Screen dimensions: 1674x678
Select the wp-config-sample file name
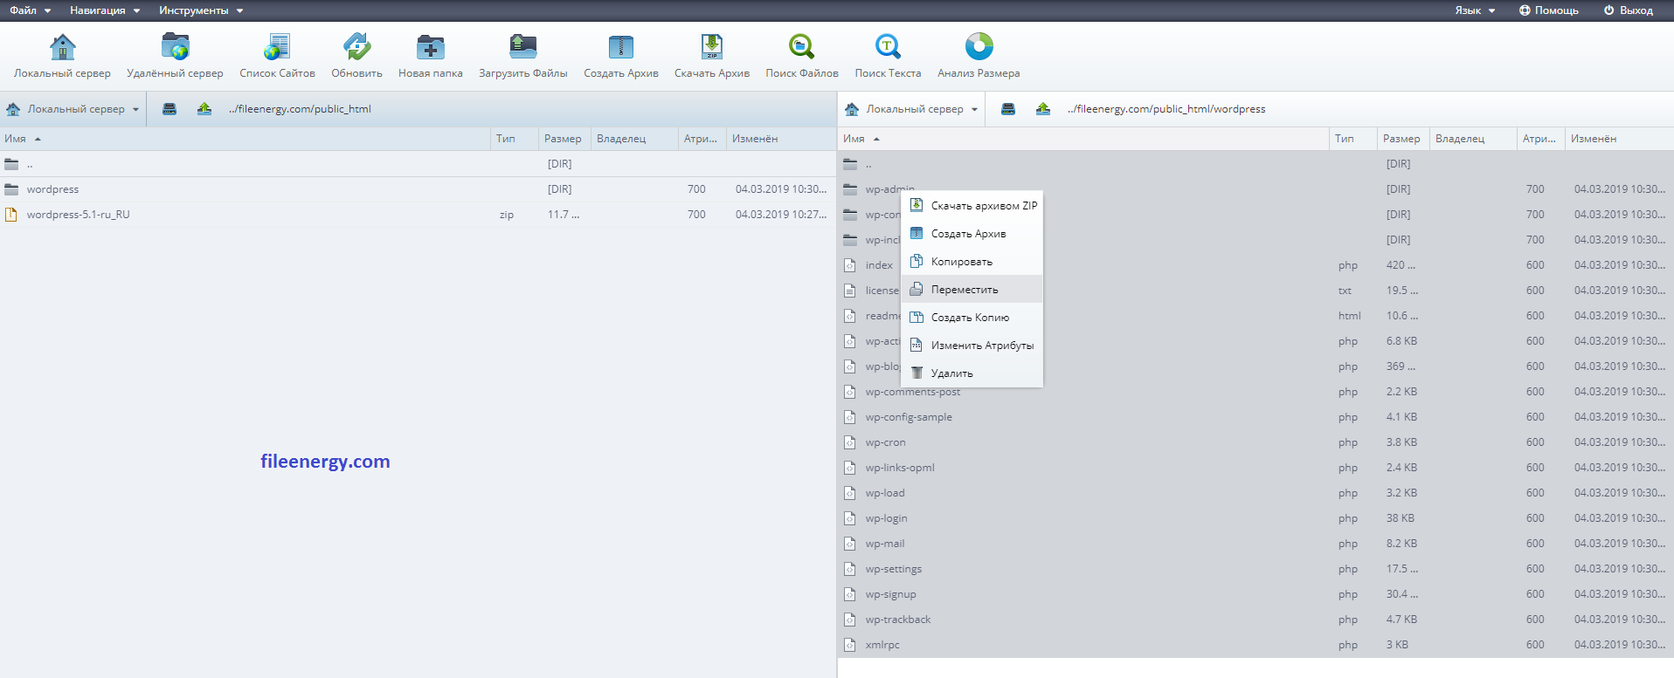click(x=909, y=417)
